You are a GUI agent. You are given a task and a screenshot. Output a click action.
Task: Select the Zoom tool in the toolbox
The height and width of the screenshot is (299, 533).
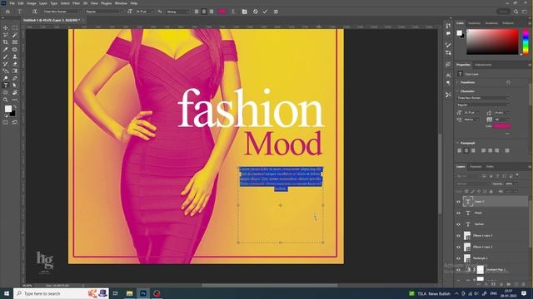(6, 100)
